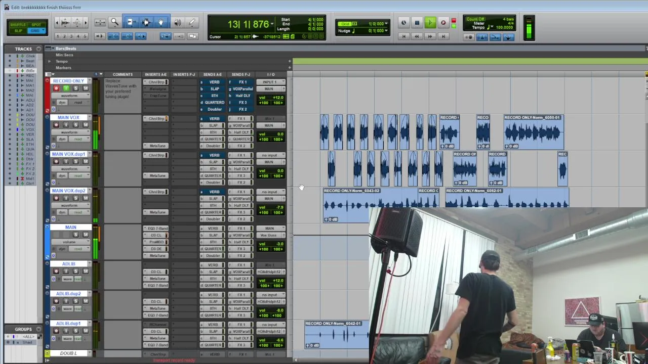Toggle Grid edit mode

[36, 31]
